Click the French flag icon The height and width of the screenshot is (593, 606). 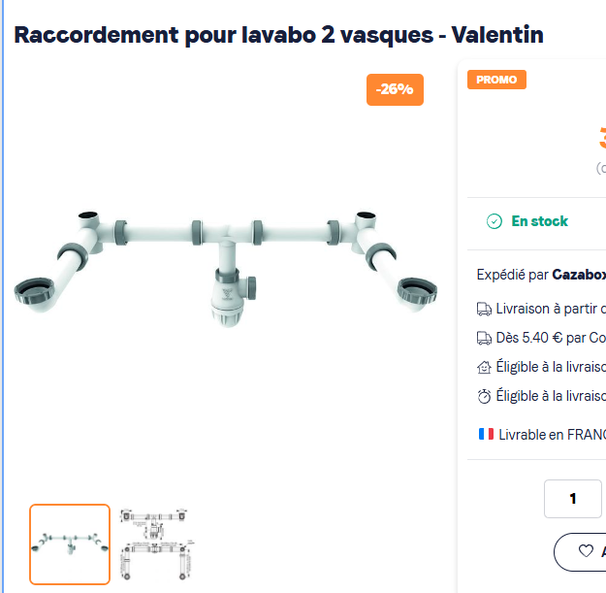pos(486,434)
